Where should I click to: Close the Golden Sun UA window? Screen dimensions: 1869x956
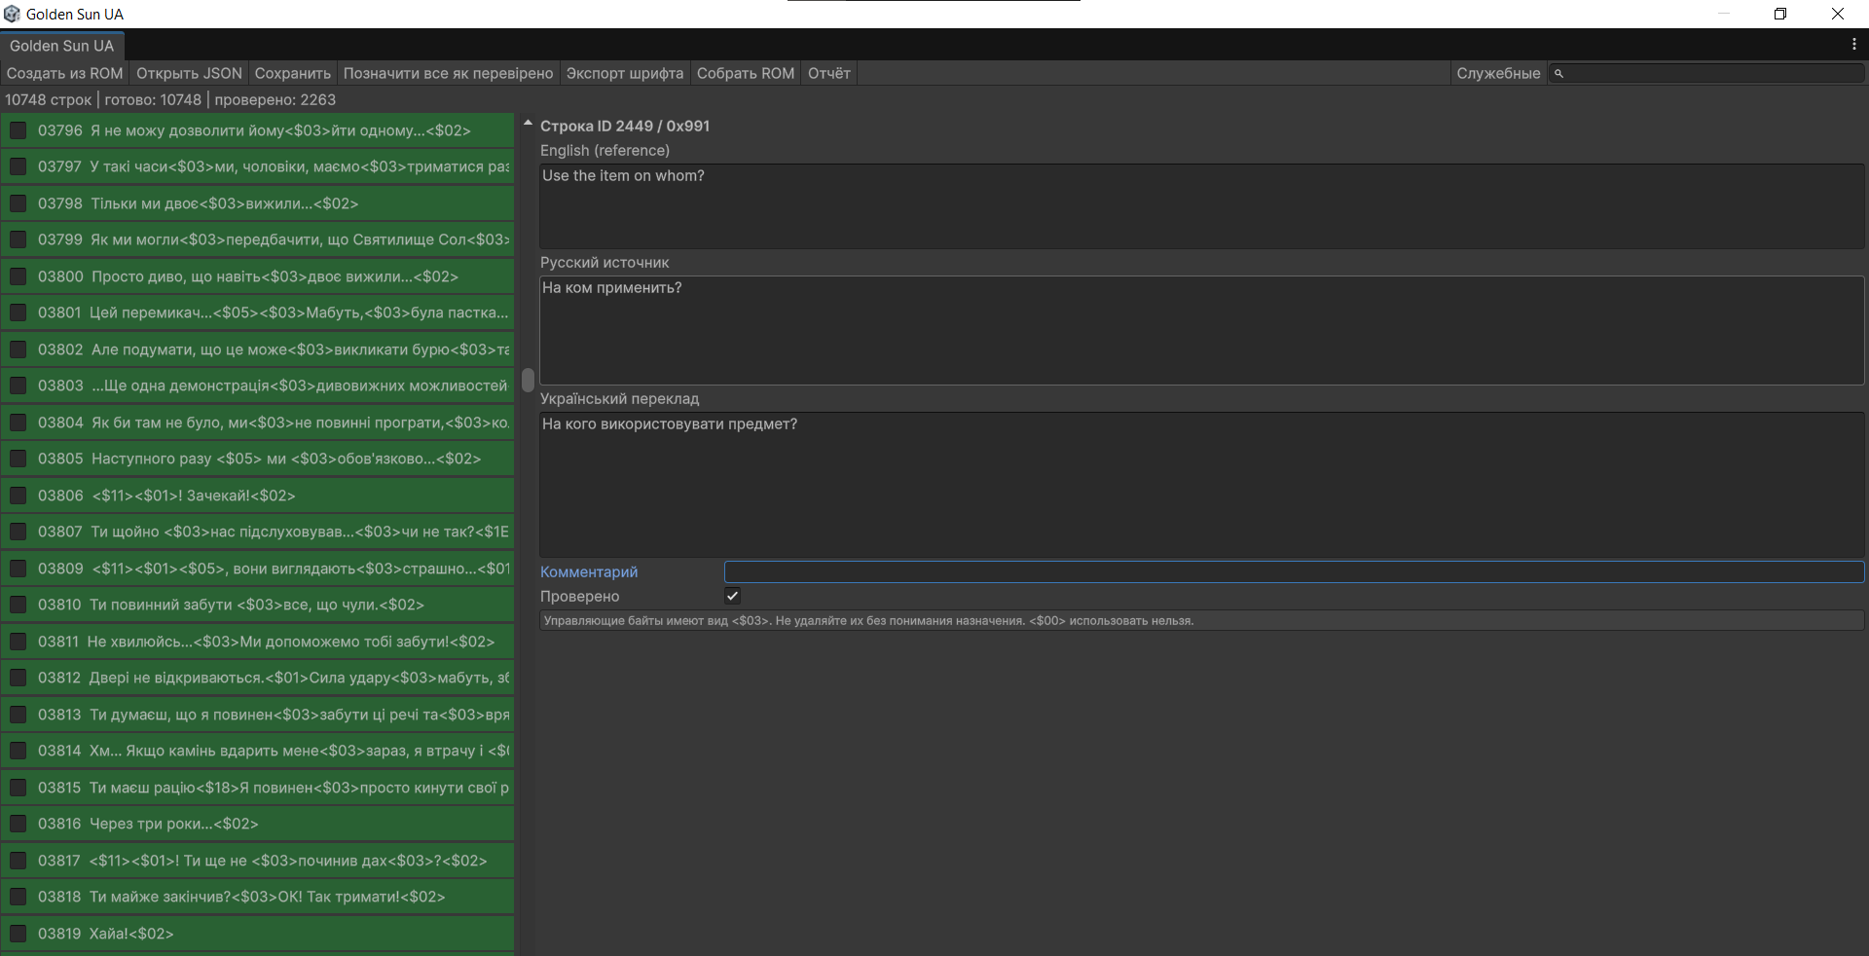[1838, 14]
